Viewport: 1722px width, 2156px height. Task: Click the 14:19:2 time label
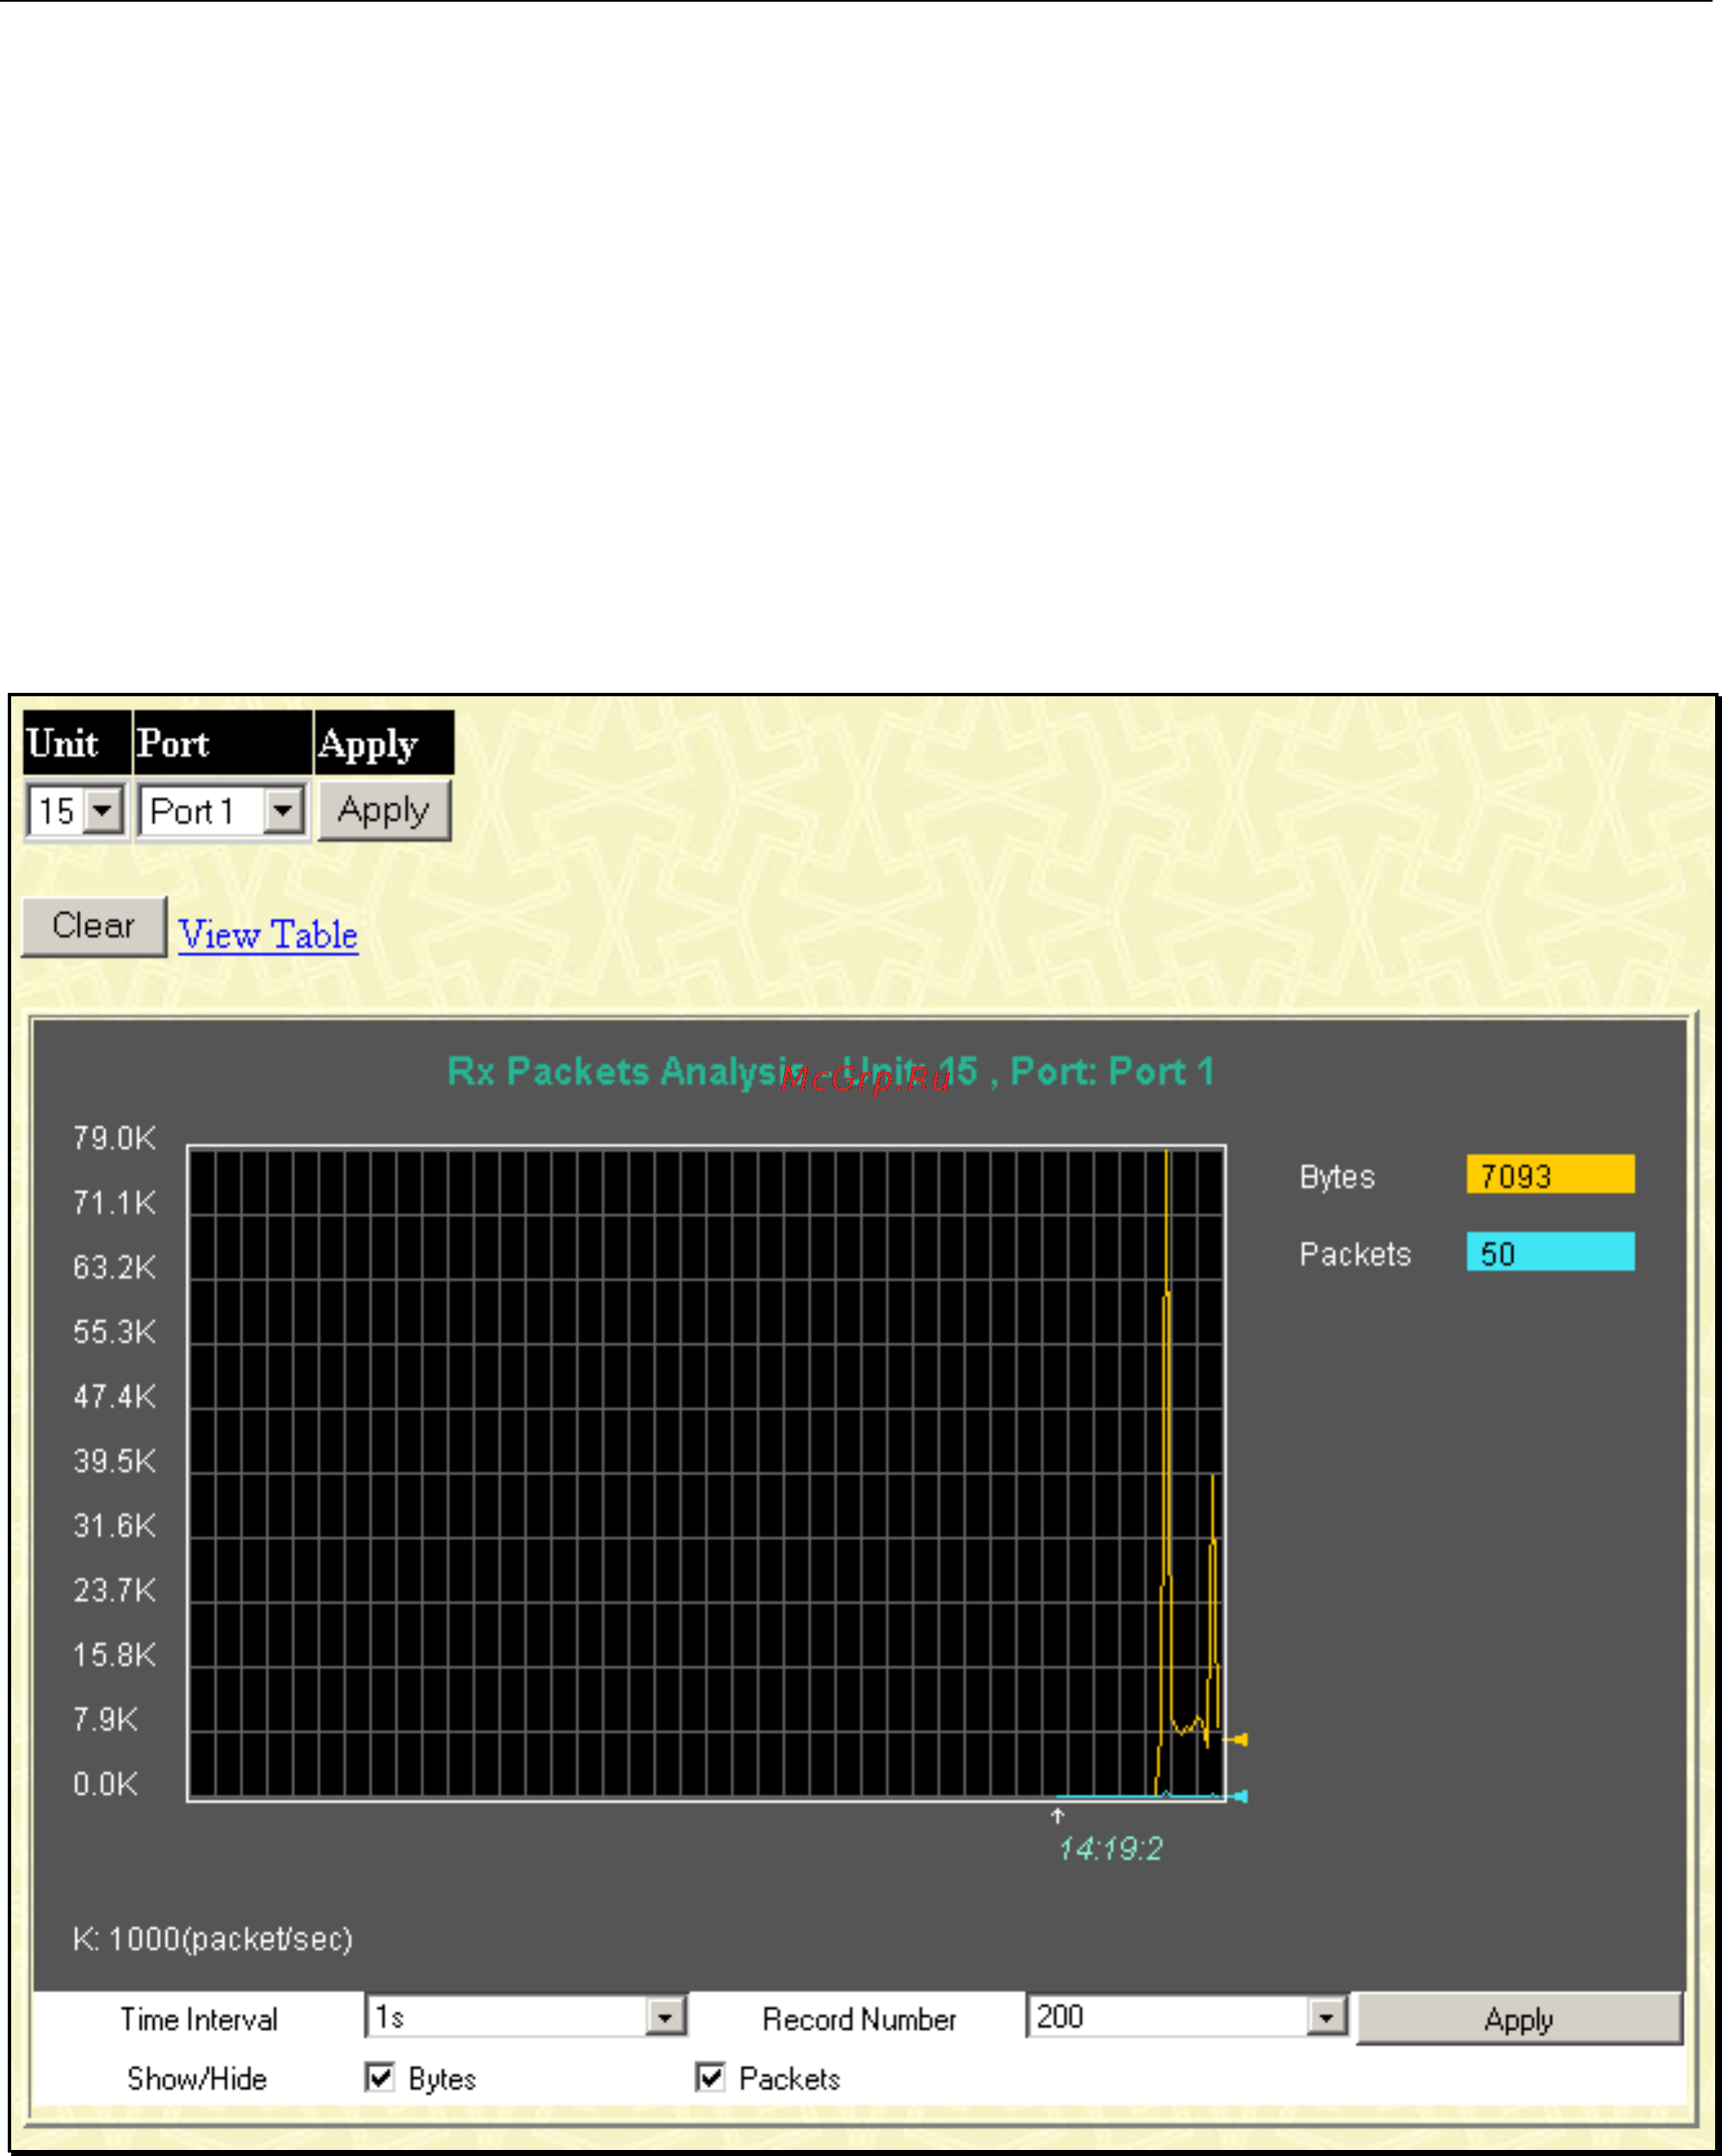click(1110, 1849)
